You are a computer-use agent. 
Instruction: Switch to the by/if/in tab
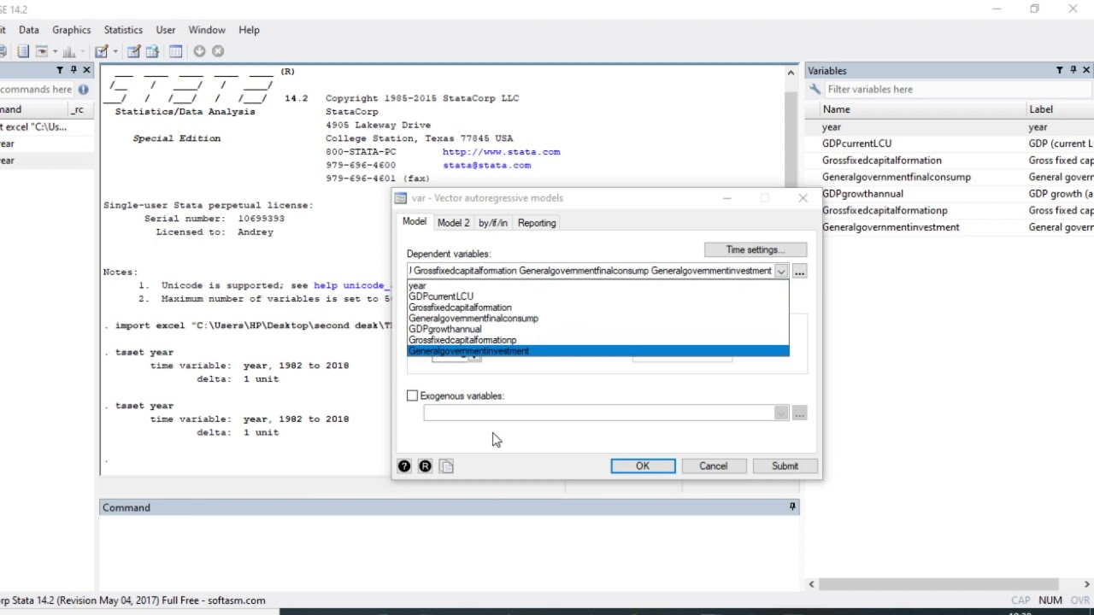pos(493,223)
